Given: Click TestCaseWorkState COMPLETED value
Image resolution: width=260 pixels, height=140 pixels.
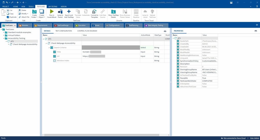Looking at the screenshot, I should pyautogui.click(x=209, y=81).
